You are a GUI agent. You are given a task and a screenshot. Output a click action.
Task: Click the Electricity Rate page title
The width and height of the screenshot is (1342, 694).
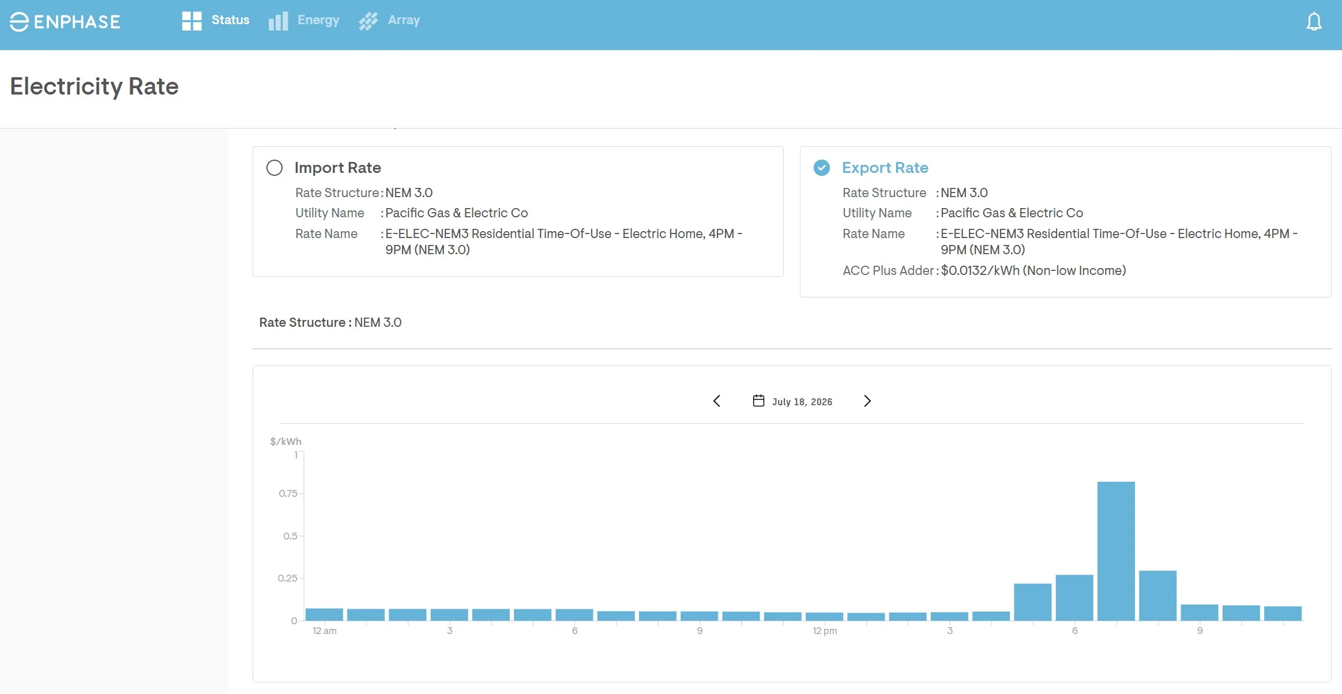pos(95,86)
